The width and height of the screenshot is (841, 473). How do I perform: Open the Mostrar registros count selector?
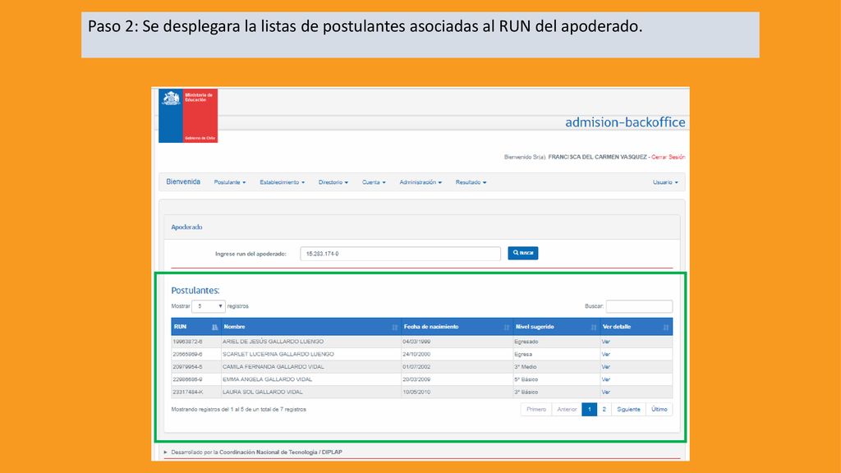pos(208,306)
